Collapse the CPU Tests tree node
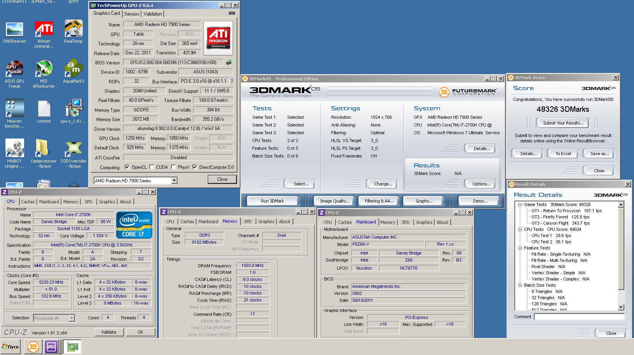 pyautogui.click(x=520, y=229)
